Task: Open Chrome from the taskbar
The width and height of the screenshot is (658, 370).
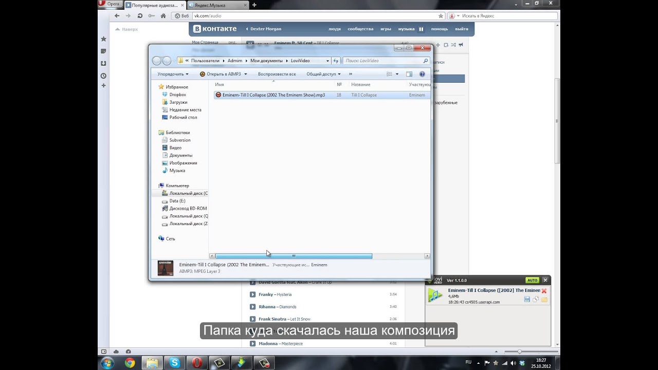Action: point(130,363)
